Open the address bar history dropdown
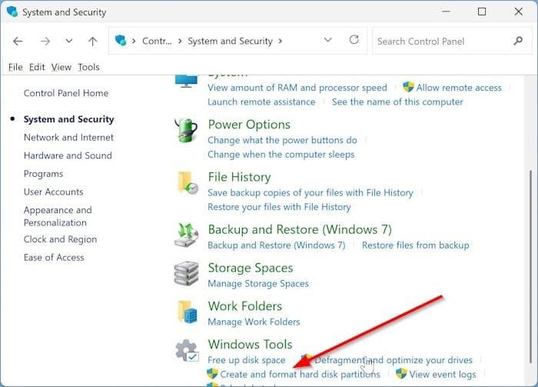 coord(328,41)
